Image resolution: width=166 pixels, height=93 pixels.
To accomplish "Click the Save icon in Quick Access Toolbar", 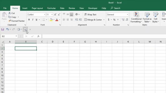I will click(x=3, y=29).
